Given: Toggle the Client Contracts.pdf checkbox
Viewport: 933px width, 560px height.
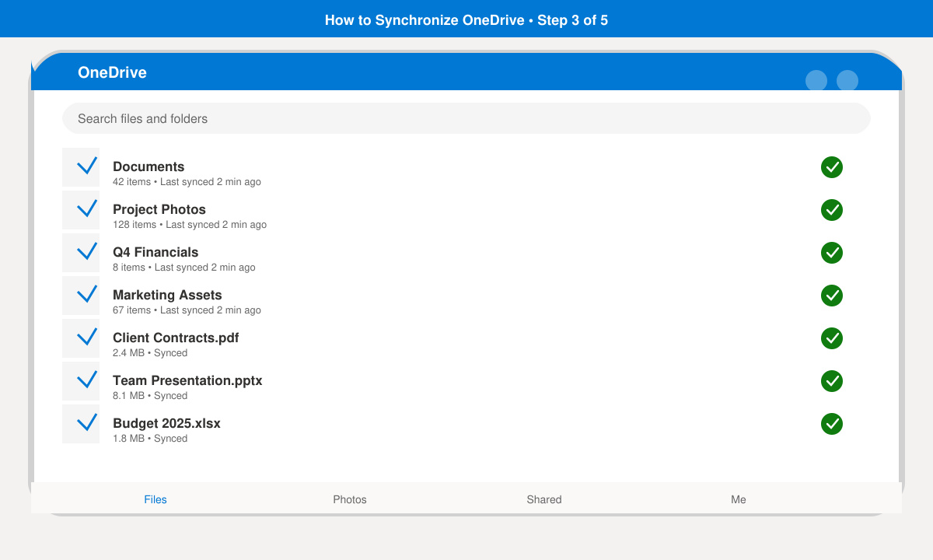Looking at the screenshot, I should click(81, 338).
